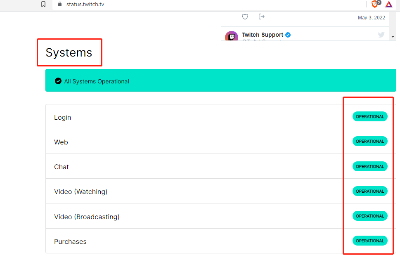Open the Brave Rewards triangle icon
Image resolution: width=400 pixels, height=260 pixels.
click(x=389, y=5)
